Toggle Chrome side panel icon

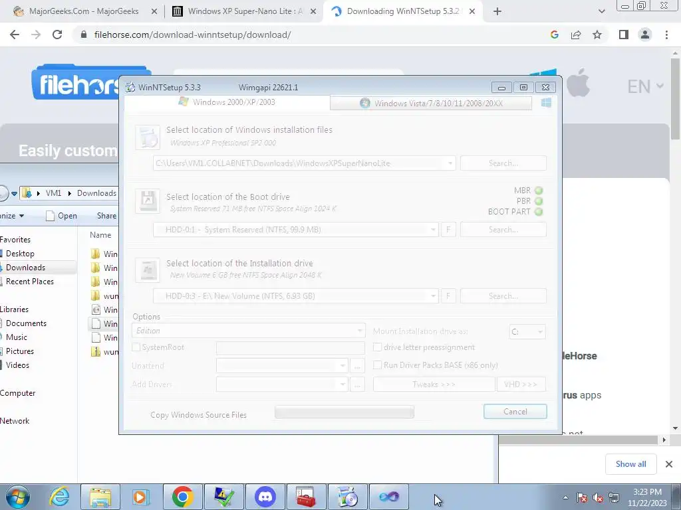coord(624,35)
